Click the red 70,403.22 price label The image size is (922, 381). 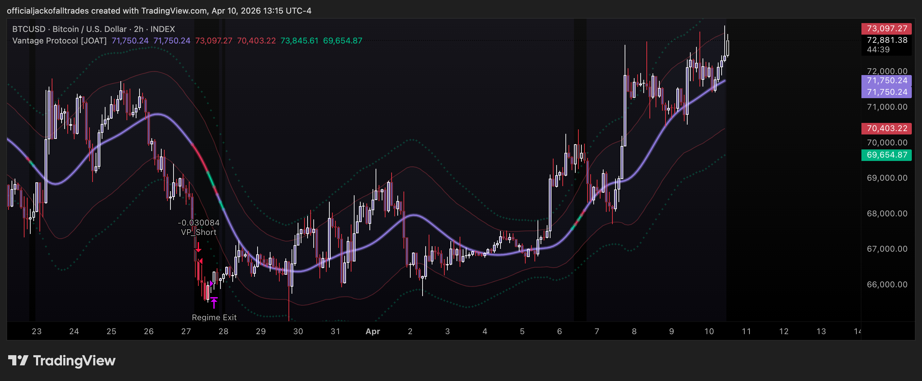[887, 129]
